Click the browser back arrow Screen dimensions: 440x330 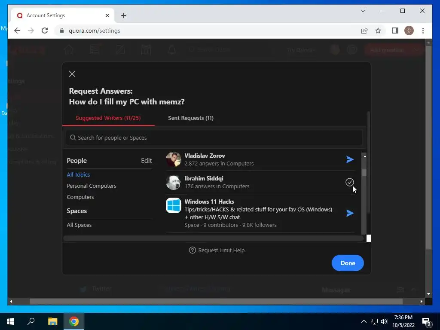pos(17,31)
